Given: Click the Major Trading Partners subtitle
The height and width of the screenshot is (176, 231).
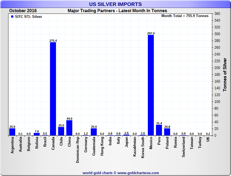Looking at the screenshot, I should pyautogui.click(x=117, y=11).
